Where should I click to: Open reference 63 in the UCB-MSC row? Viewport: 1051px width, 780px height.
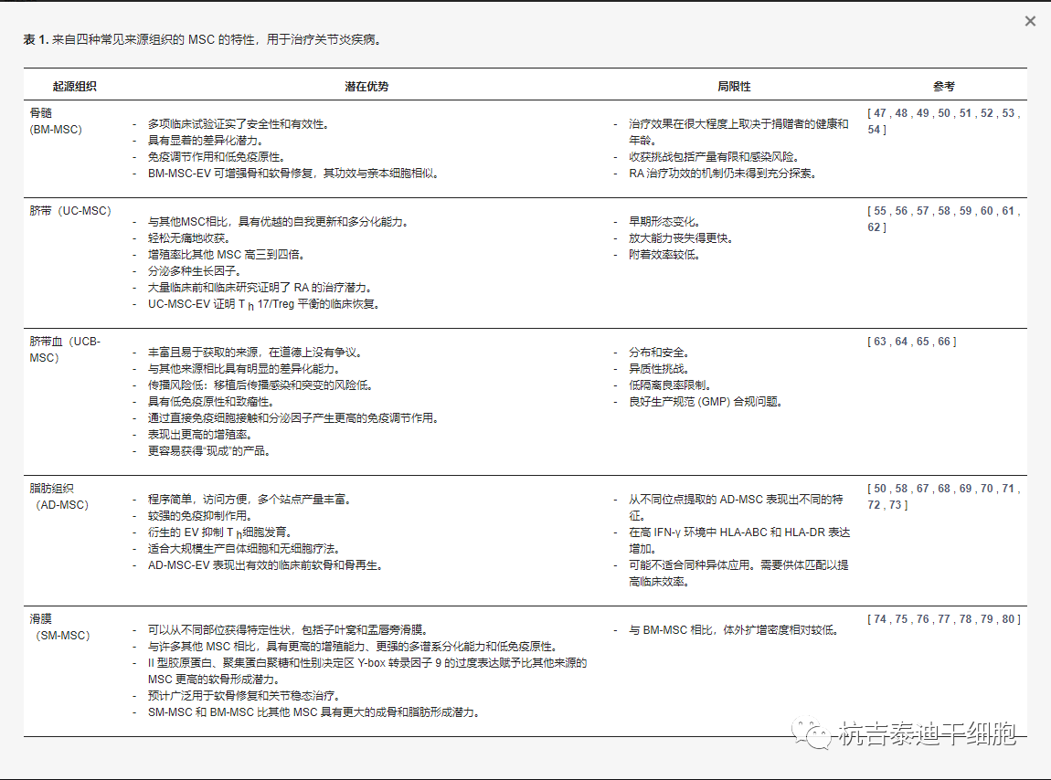pyautogui.click(x=879, y=342)
